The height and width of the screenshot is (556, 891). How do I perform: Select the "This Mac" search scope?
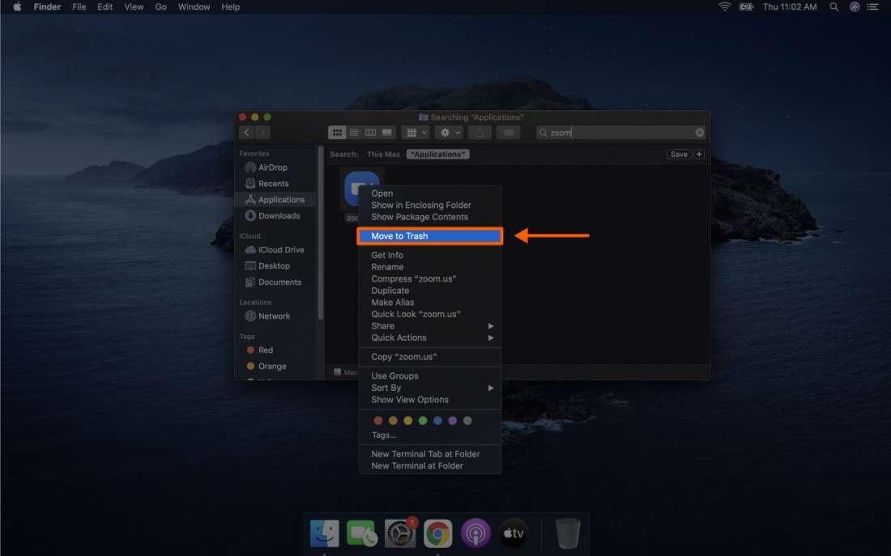click(x=382, y=154)
